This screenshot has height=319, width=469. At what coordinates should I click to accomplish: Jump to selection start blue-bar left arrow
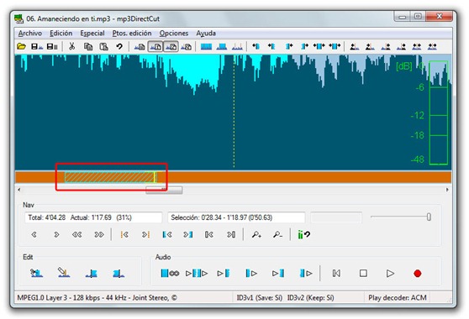(167, 235)
